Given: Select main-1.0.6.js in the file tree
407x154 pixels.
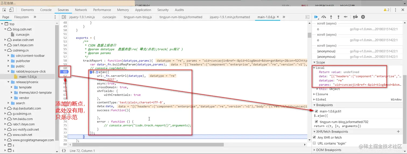Looking at the screenshot, I should coord(28,77).
